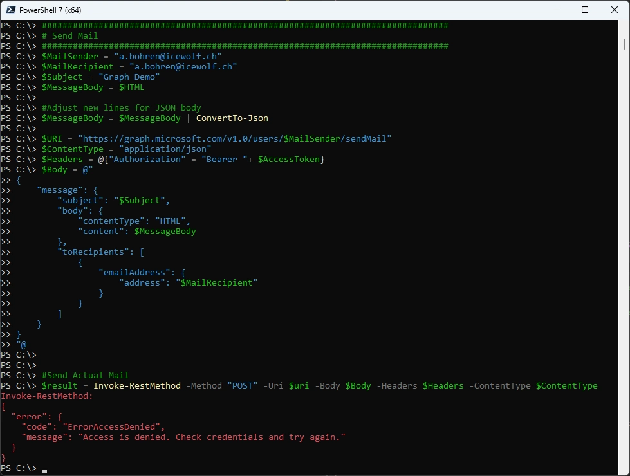Maximize the PowerShell 7 window
The width and height of the screenshot is (630, 476).
coord(584,10)
